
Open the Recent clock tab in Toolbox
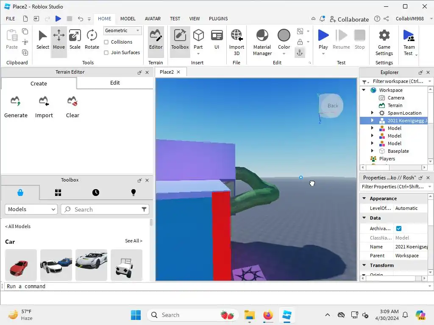(x=96, y=193)
